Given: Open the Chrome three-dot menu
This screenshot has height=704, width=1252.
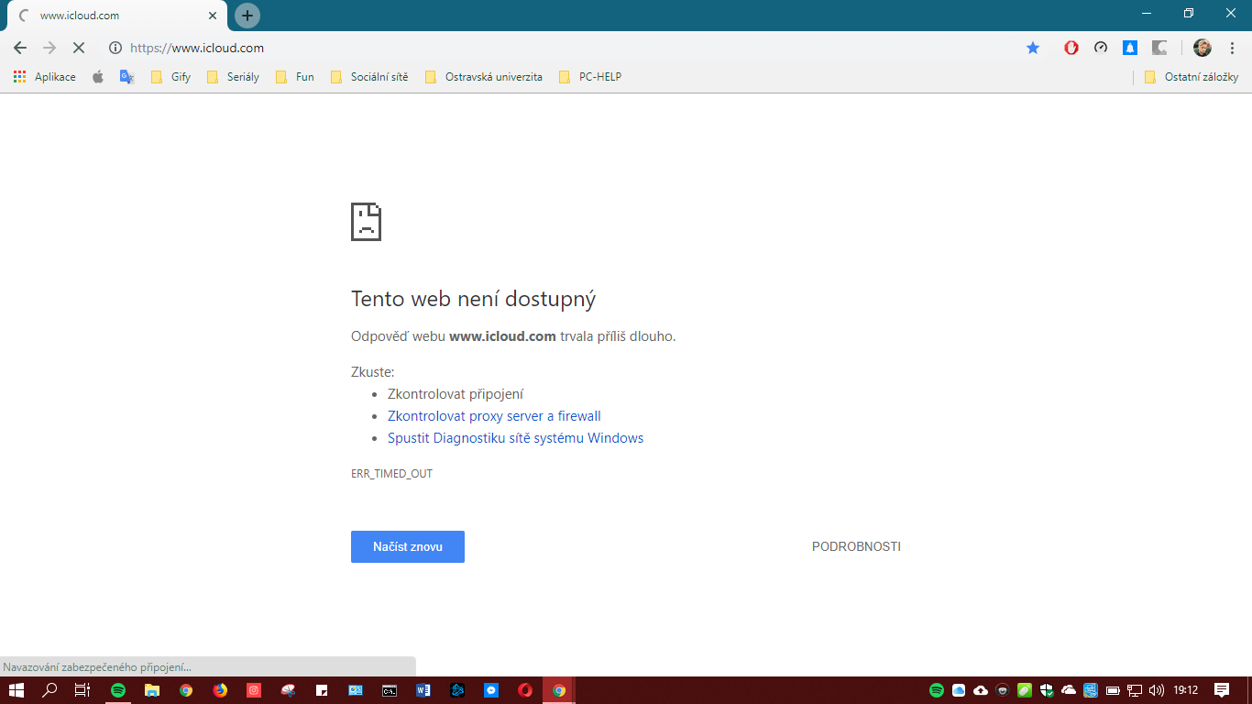Looking at the screenshot, I should (1232, 48).
